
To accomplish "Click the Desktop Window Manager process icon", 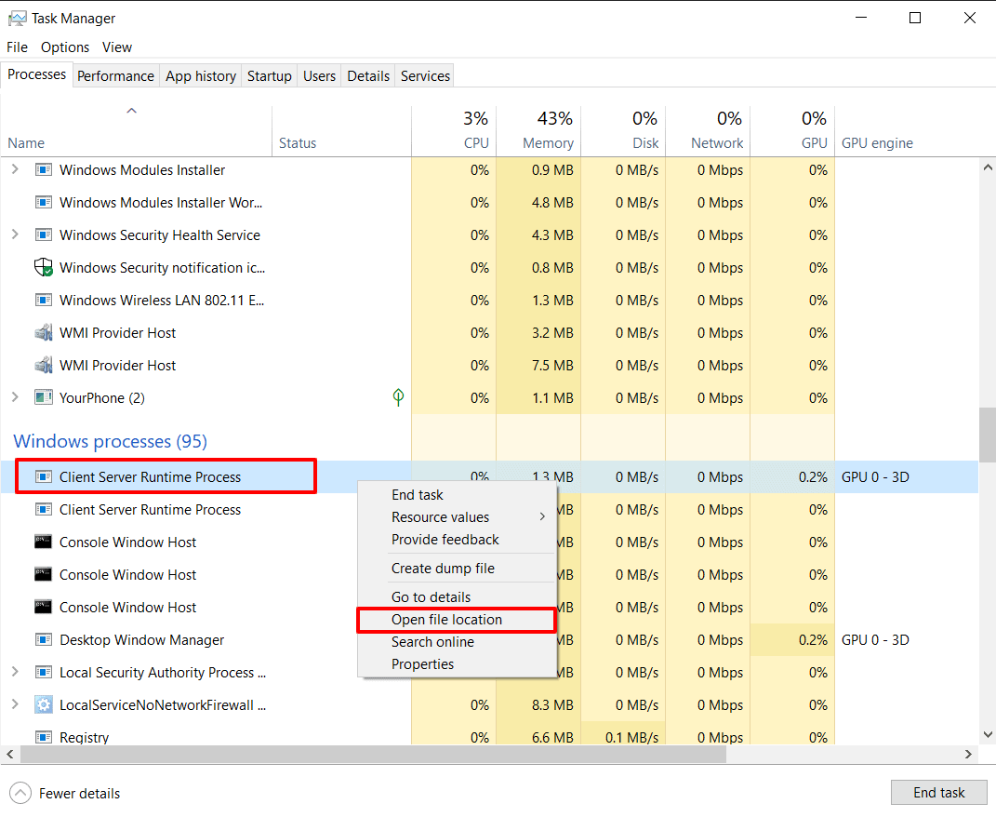I will point(43,639).
